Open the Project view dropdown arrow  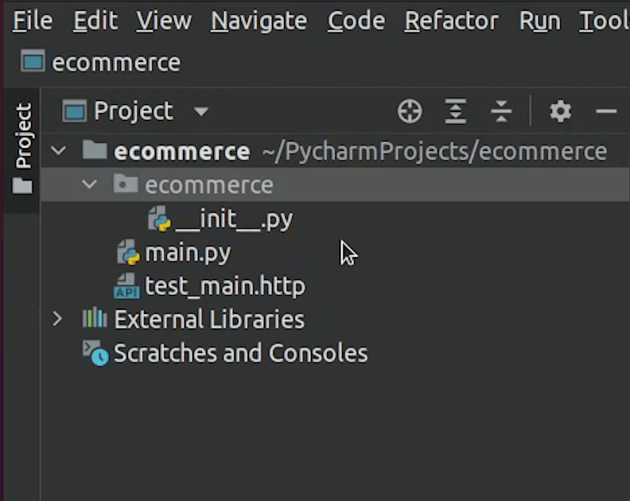[201, 111]
